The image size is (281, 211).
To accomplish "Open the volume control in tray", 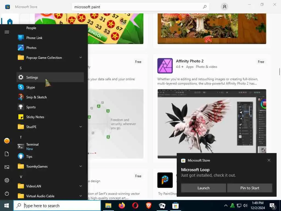I will pyautogui.click(x=245, y=206).
